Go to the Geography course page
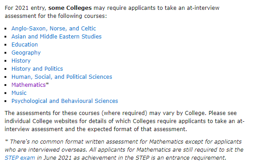The height and width of the screenshot is (166, 260). (x=26, y=53)
